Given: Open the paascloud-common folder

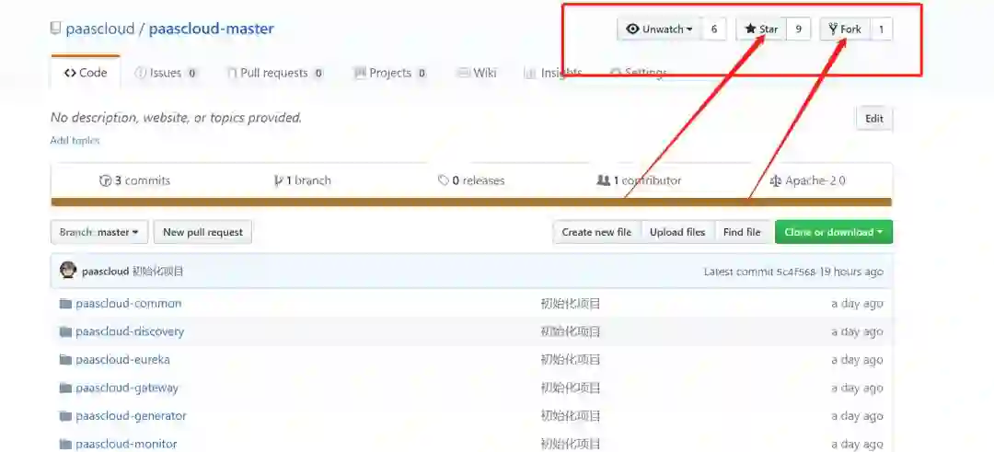Looking at the screenshot, I should [x=129, y=304].
